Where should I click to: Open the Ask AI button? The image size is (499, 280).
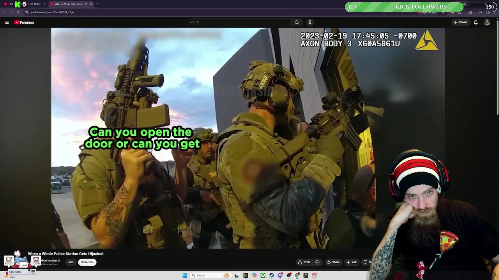coord(351,262)
